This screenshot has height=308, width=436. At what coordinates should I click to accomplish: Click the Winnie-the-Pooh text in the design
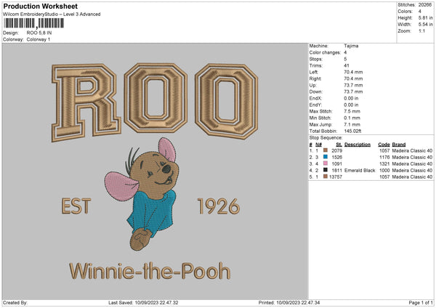tap(150, 272)
